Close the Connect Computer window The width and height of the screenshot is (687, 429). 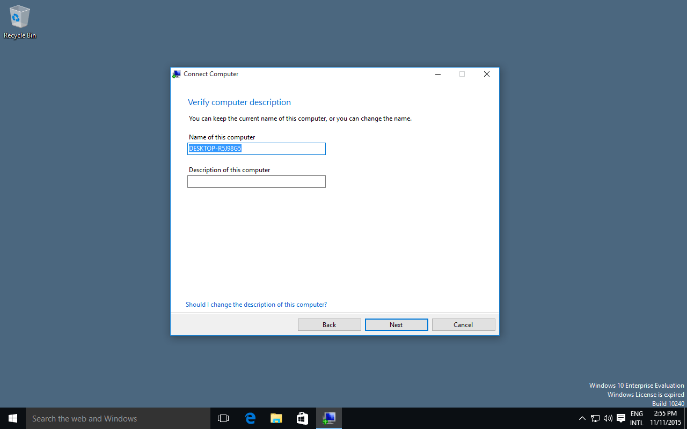point(487,74)
